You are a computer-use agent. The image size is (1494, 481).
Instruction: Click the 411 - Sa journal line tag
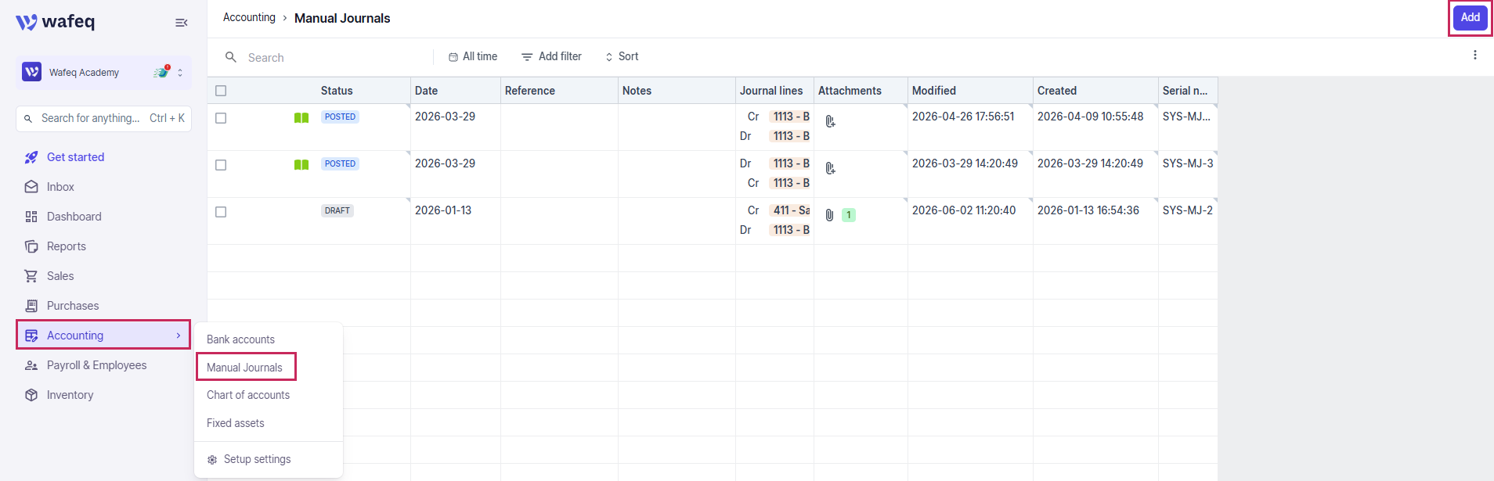pos(790,210)
